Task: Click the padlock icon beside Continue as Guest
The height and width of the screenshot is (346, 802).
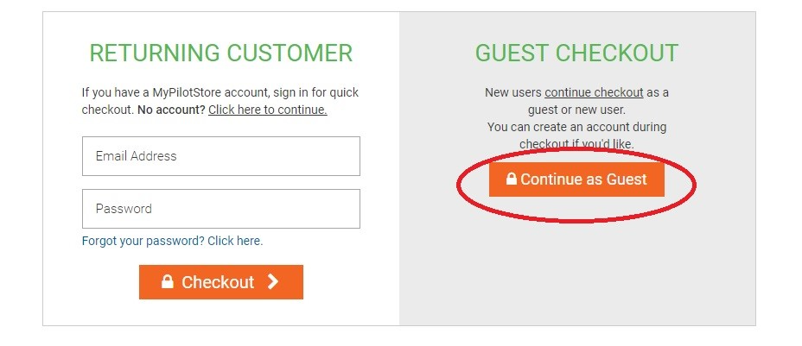Action: (x=512, y=179)
